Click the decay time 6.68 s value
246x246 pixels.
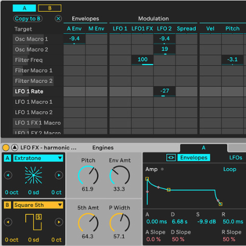pos(180,222)
